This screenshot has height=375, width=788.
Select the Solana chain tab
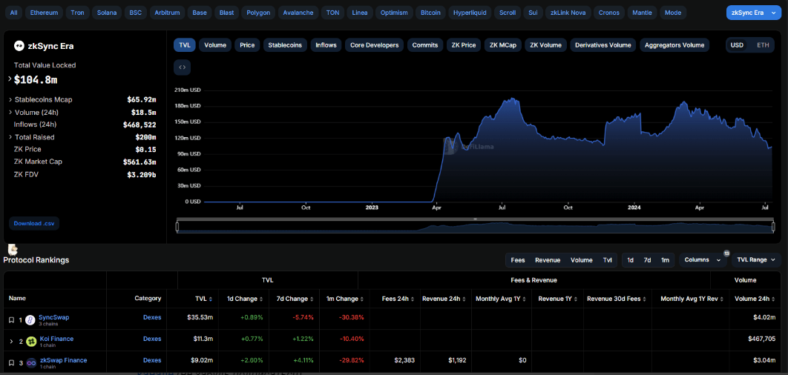click(x=107, y=13)
